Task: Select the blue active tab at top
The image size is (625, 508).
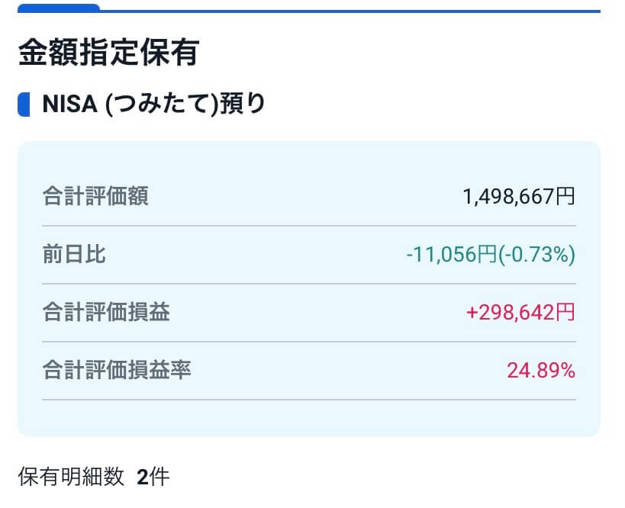Action: pos(58,8)
